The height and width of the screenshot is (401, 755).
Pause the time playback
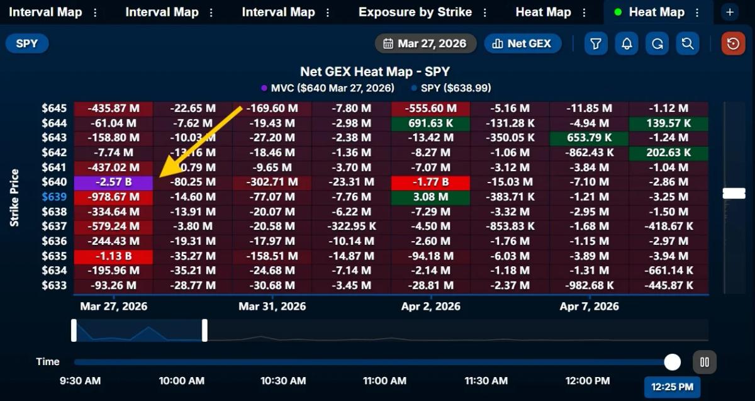coord(704,362)
